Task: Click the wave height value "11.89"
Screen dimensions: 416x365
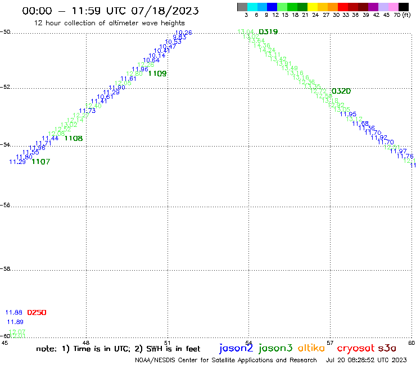Action: click(15, 322)
